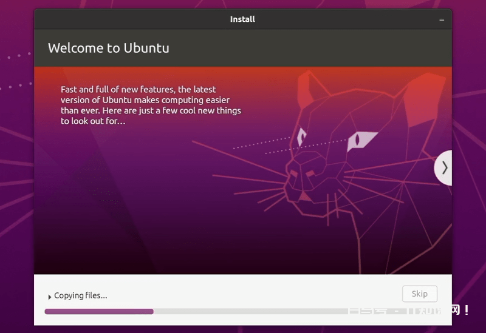Click the "Copying files..." status label
This screenshot has height=333, width=486.
pos(80,295)
